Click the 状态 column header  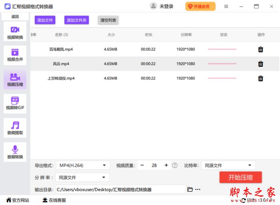click(x=224, y=35)
